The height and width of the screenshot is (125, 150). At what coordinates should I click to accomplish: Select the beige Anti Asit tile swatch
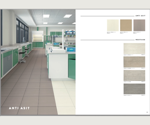pos(126,25)
